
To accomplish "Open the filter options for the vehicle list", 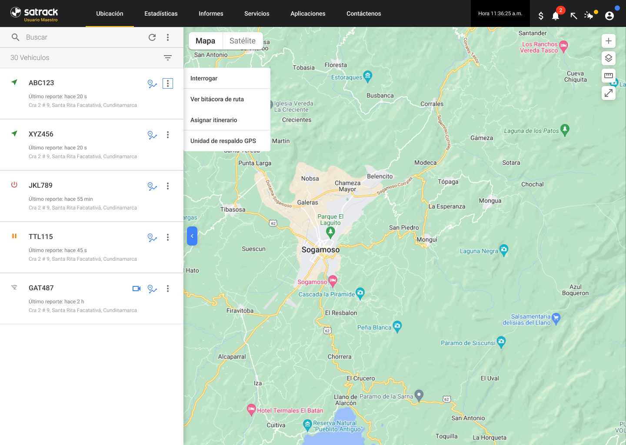I will pos(168,58).
